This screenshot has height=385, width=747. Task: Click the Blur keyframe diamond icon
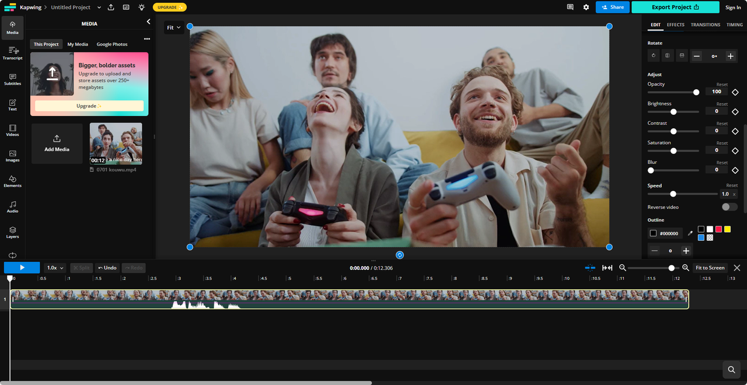pos(735,170)
